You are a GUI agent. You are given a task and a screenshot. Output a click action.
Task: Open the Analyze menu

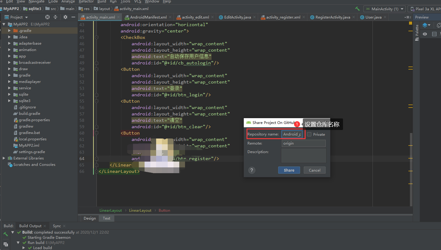68,2
